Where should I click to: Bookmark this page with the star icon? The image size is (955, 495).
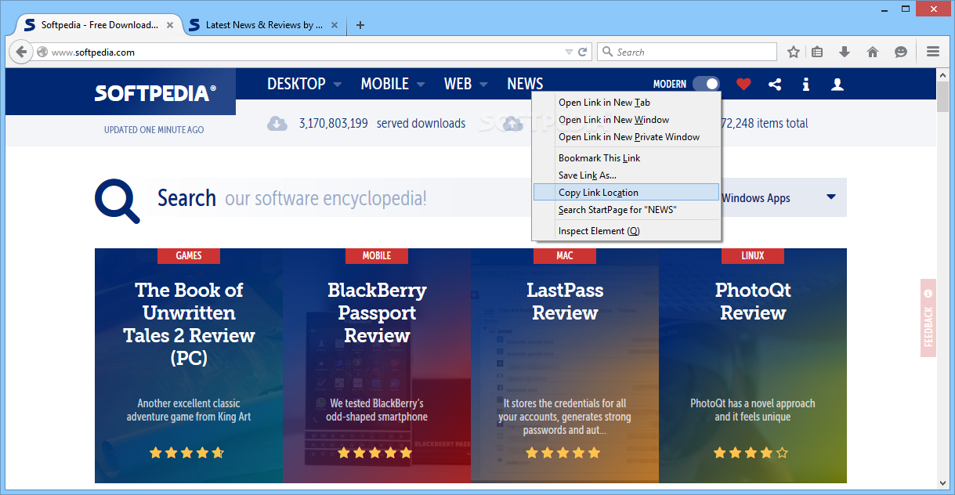[794, 52]
